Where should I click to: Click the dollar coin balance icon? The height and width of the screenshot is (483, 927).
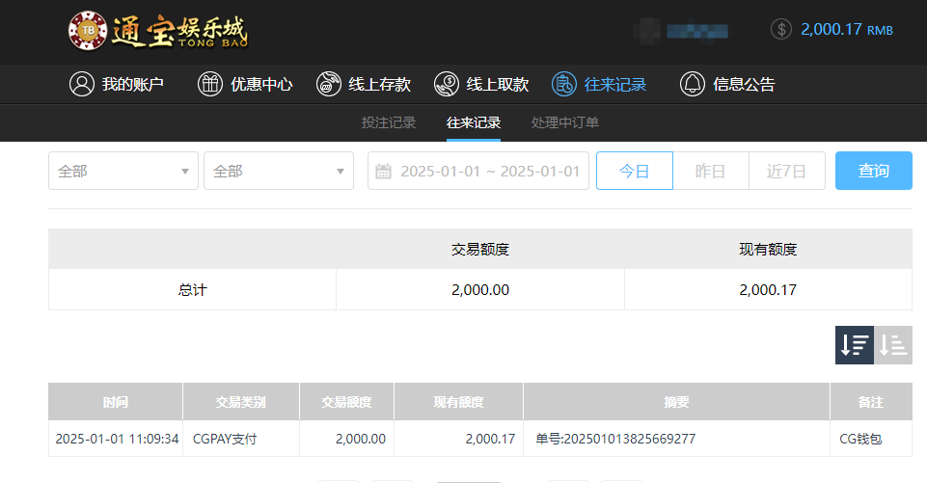pos(781,29)
